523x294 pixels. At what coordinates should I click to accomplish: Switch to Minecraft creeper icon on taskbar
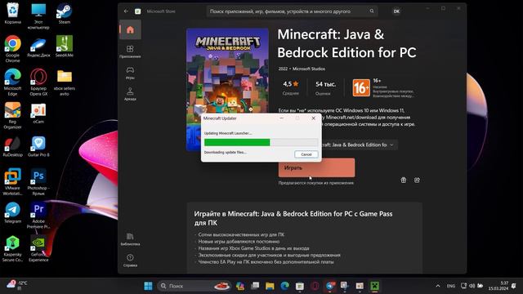(375, 286)
